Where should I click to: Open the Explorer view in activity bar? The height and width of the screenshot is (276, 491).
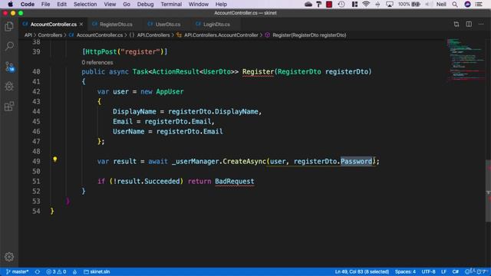click(9, 27)
